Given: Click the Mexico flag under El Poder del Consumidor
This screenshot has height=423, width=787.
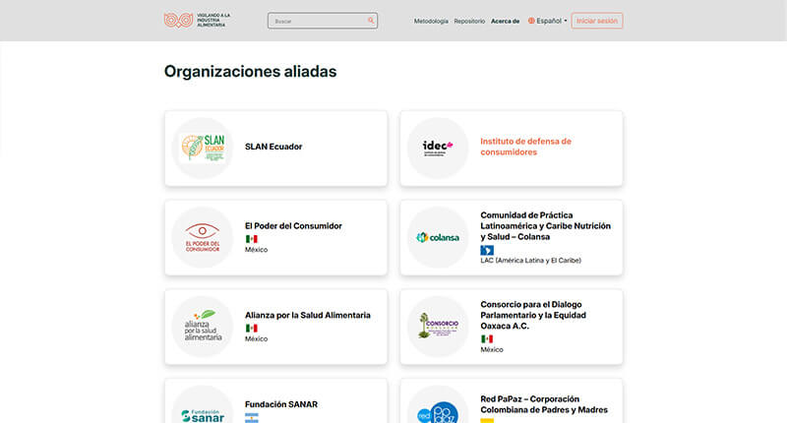Looking at the screenshot, I should 251,239.
